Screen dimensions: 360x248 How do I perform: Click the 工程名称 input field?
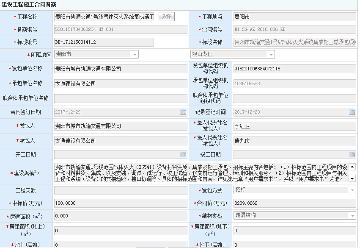pyautogui.click(x=104, y=17)
